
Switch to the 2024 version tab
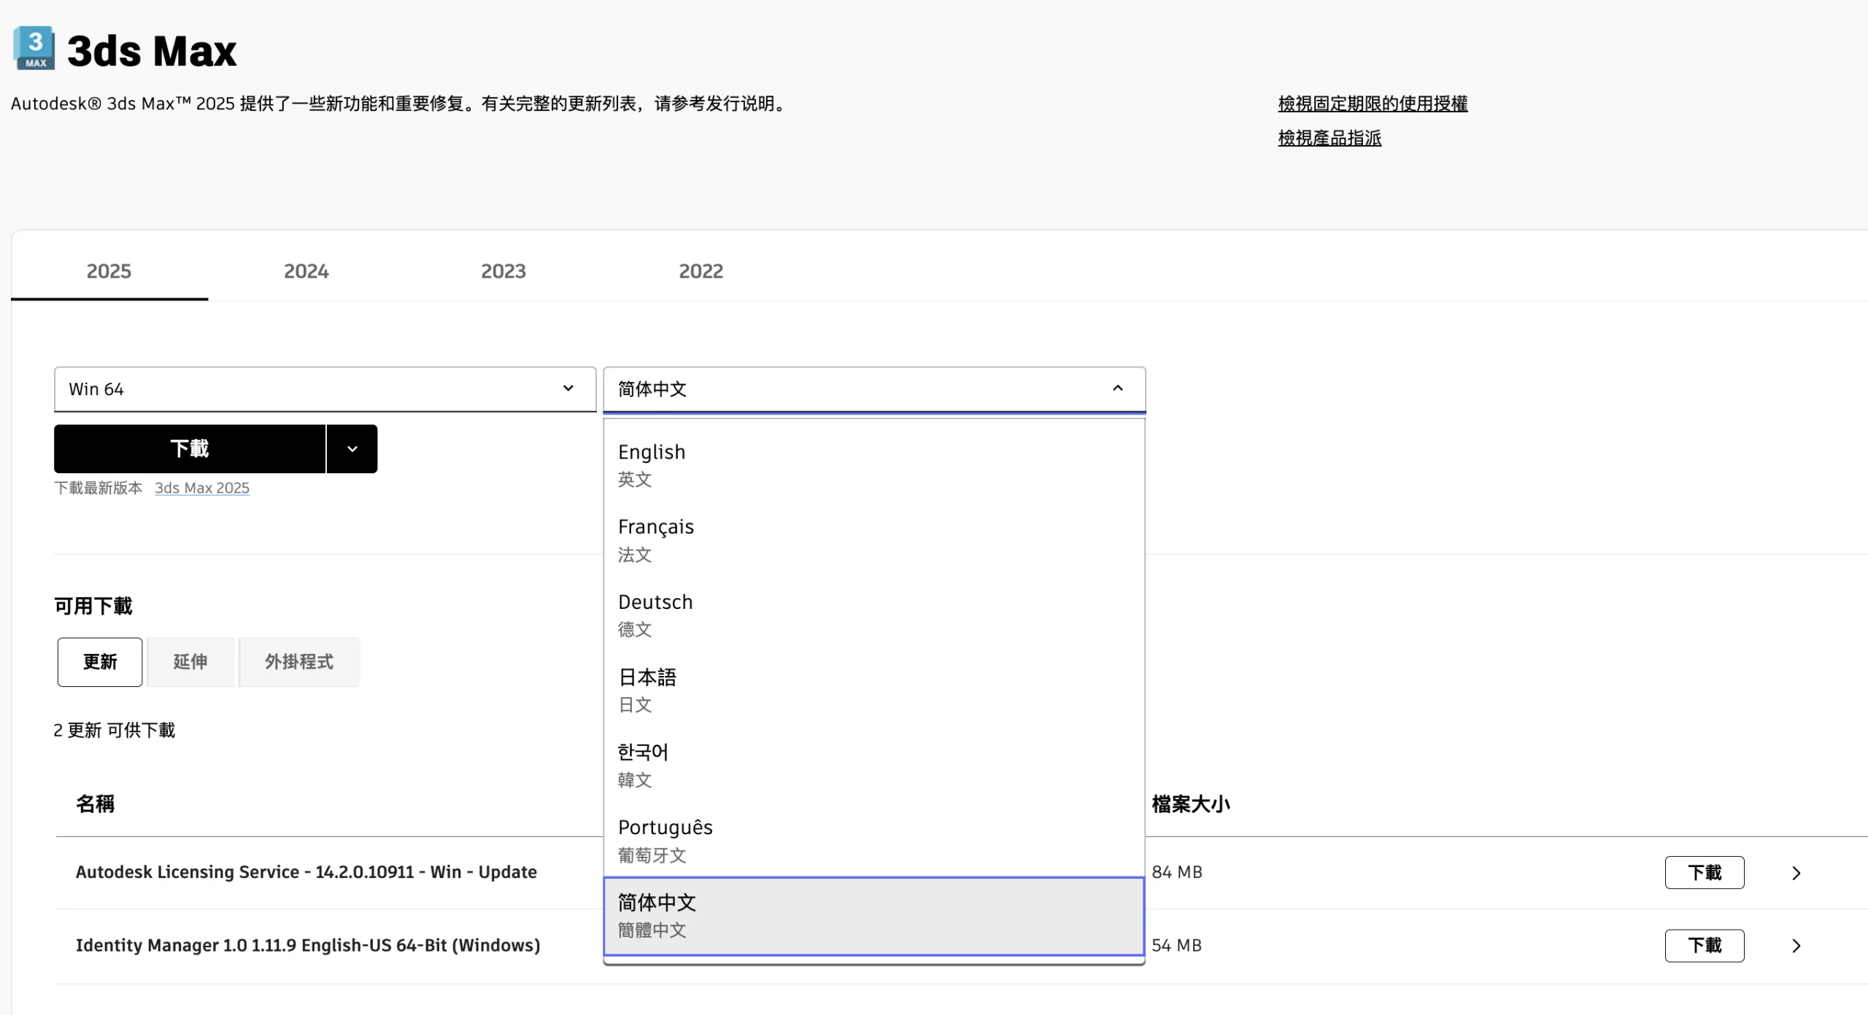pyautogui.click(x=306, y=271)
